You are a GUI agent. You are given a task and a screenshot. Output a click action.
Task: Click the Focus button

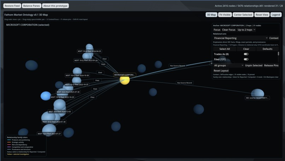click(x=217, y=30)
